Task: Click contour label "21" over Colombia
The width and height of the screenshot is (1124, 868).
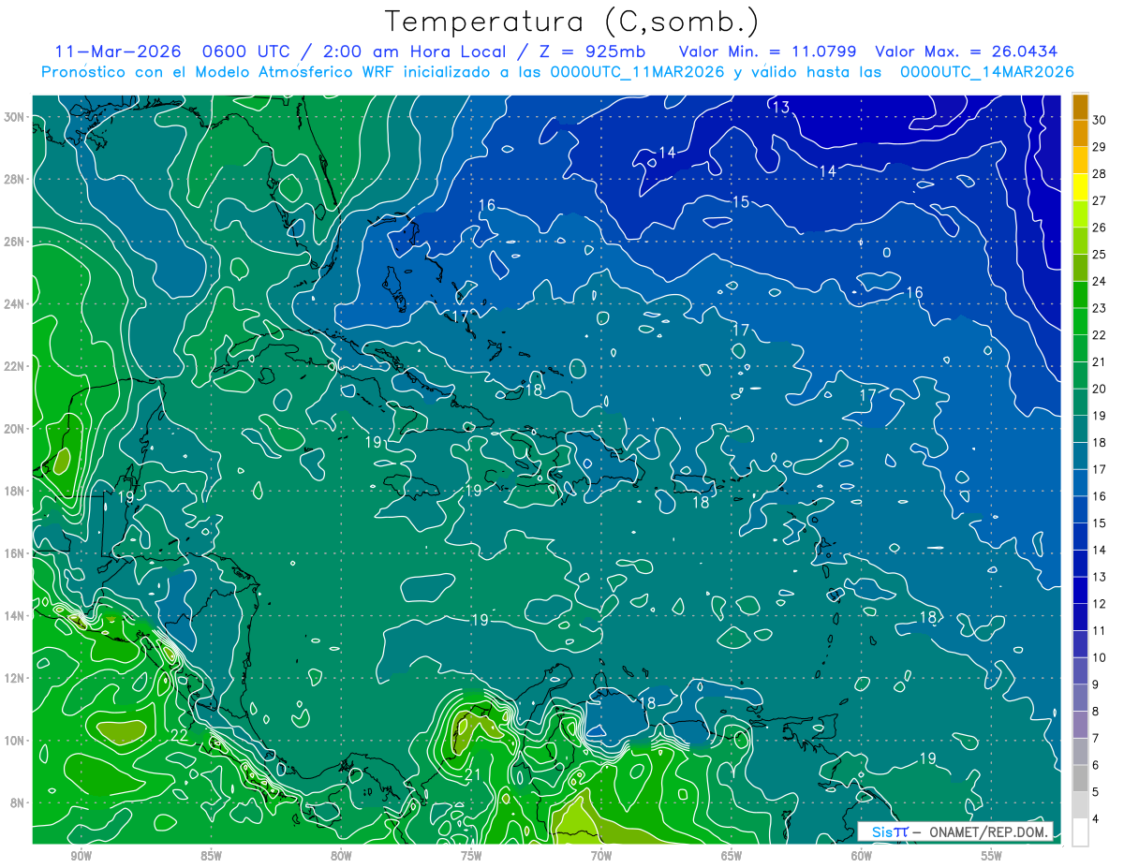Action: (473, 774)
